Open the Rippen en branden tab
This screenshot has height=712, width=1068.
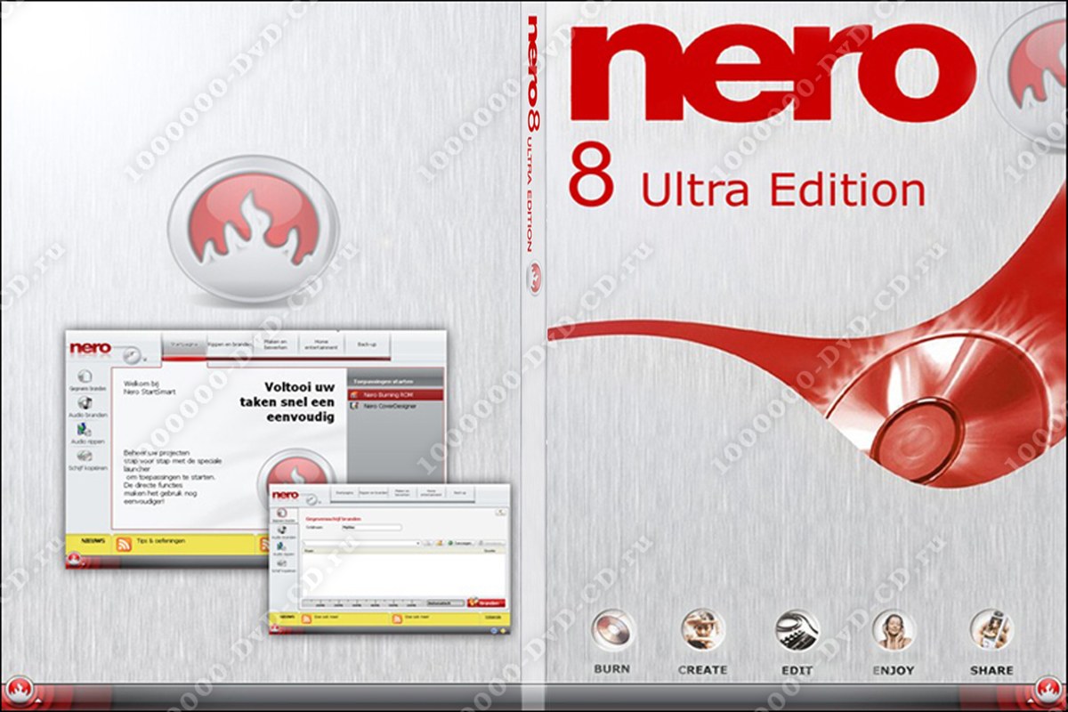point(229,344)
